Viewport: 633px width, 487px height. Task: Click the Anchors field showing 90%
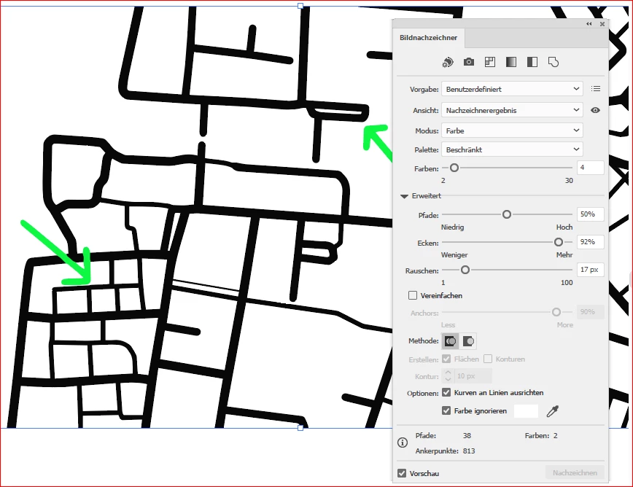[x=590, y=312]
